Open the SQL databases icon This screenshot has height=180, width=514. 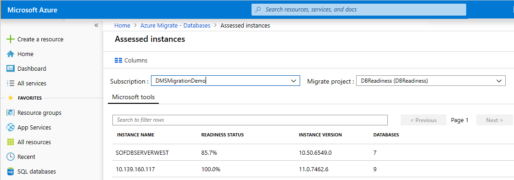point(11,171)
